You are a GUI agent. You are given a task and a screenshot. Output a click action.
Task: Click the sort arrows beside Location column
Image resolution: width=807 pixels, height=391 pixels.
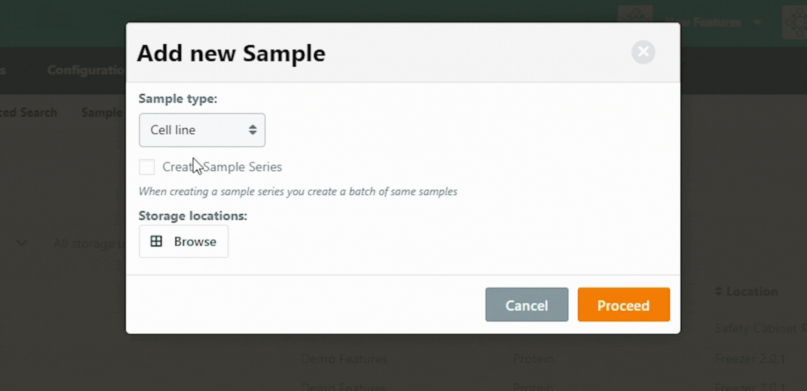pos(718,291)
